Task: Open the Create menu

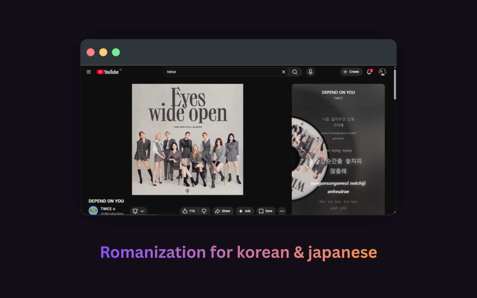Action: [351, 72]
